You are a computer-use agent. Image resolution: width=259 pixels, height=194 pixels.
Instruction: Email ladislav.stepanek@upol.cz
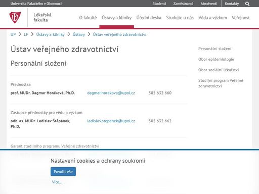[111, 121]
